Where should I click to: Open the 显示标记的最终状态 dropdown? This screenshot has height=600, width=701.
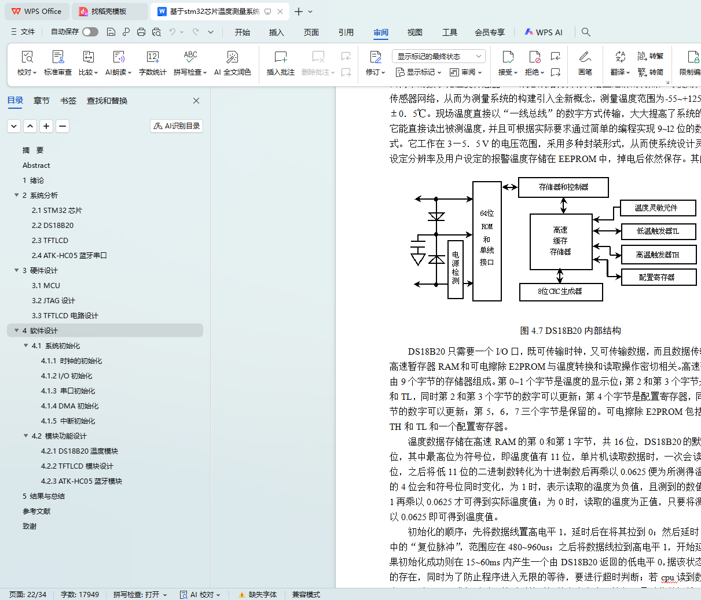point(438,56)
